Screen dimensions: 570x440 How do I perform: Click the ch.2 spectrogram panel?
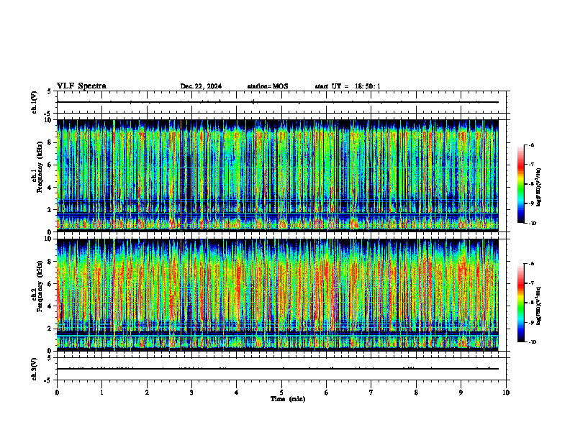(278, 295)
